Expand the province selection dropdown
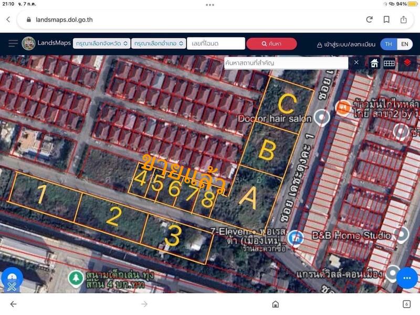 point(101,44)
